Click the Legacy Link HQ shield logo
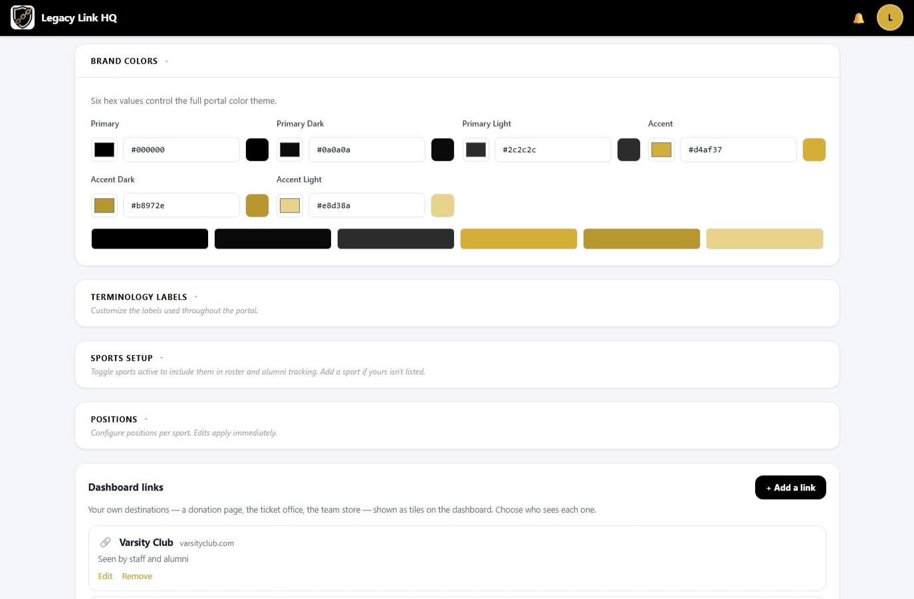This screenshot has width=914, height=599. pyautogui.click(x=23, y=17)
